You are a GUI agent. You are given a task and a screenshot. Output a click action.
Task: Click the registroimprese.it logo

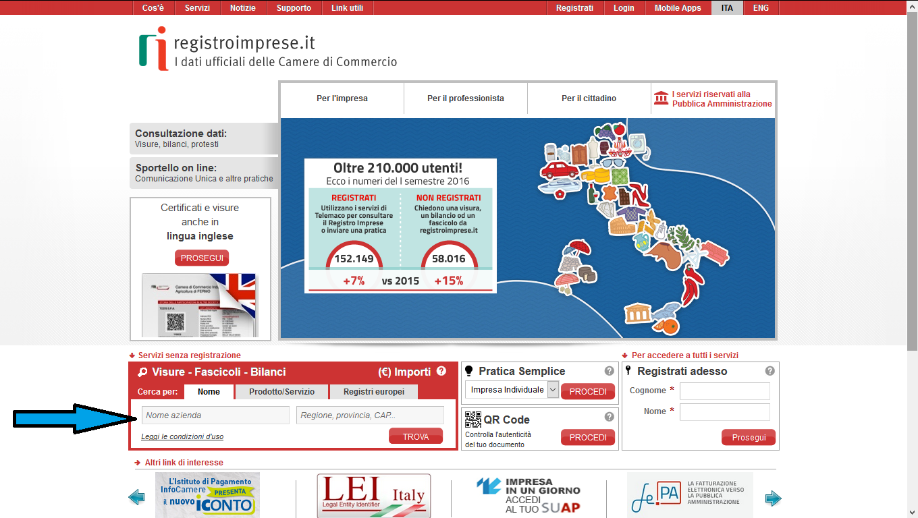click(267, 49)
